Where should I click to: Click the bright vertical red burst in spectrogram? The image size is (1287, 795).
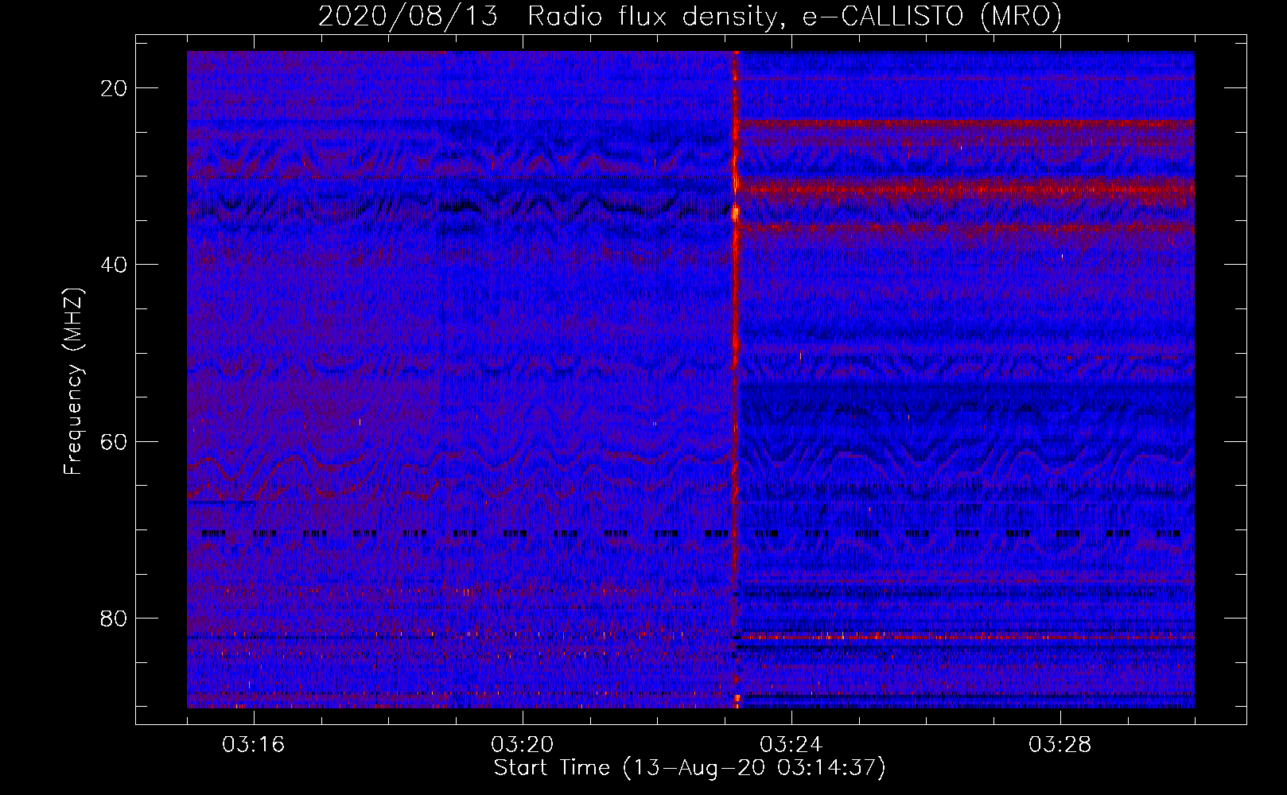736,379
